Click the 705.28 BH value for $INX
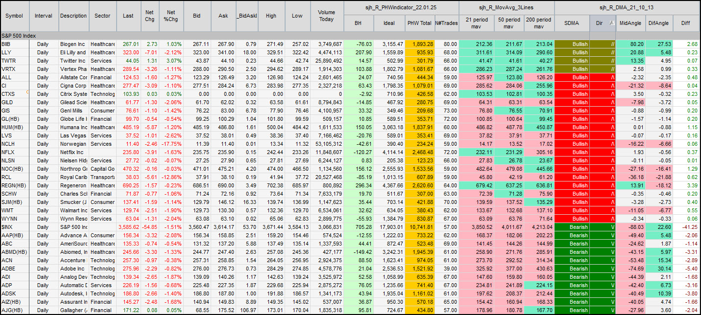 tap(359, 227)
